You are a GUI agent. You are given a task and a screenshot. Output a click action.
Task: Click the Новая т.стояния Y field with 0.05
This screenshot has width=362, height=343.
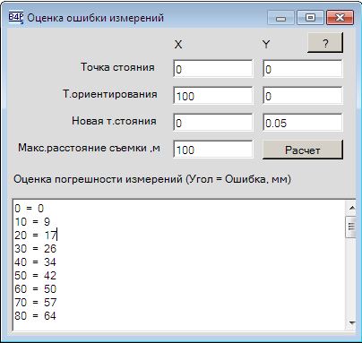click(302, 123)
